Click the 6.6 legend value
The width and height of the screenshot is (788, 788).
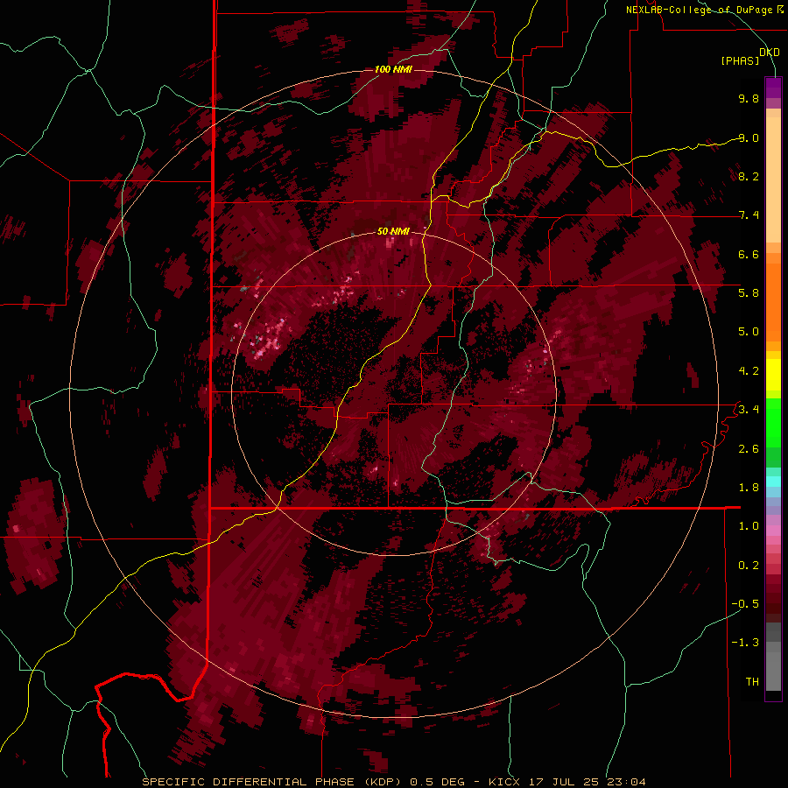click(749, 254)
